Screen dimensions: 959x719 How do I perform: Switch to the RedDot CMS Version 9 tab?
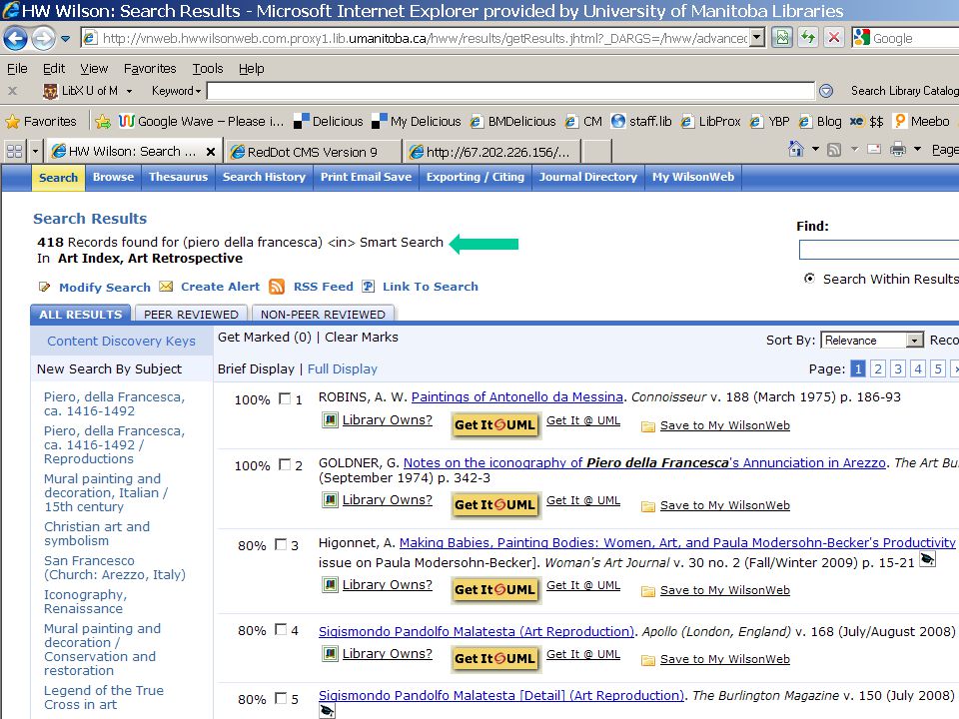pos(313,152)
